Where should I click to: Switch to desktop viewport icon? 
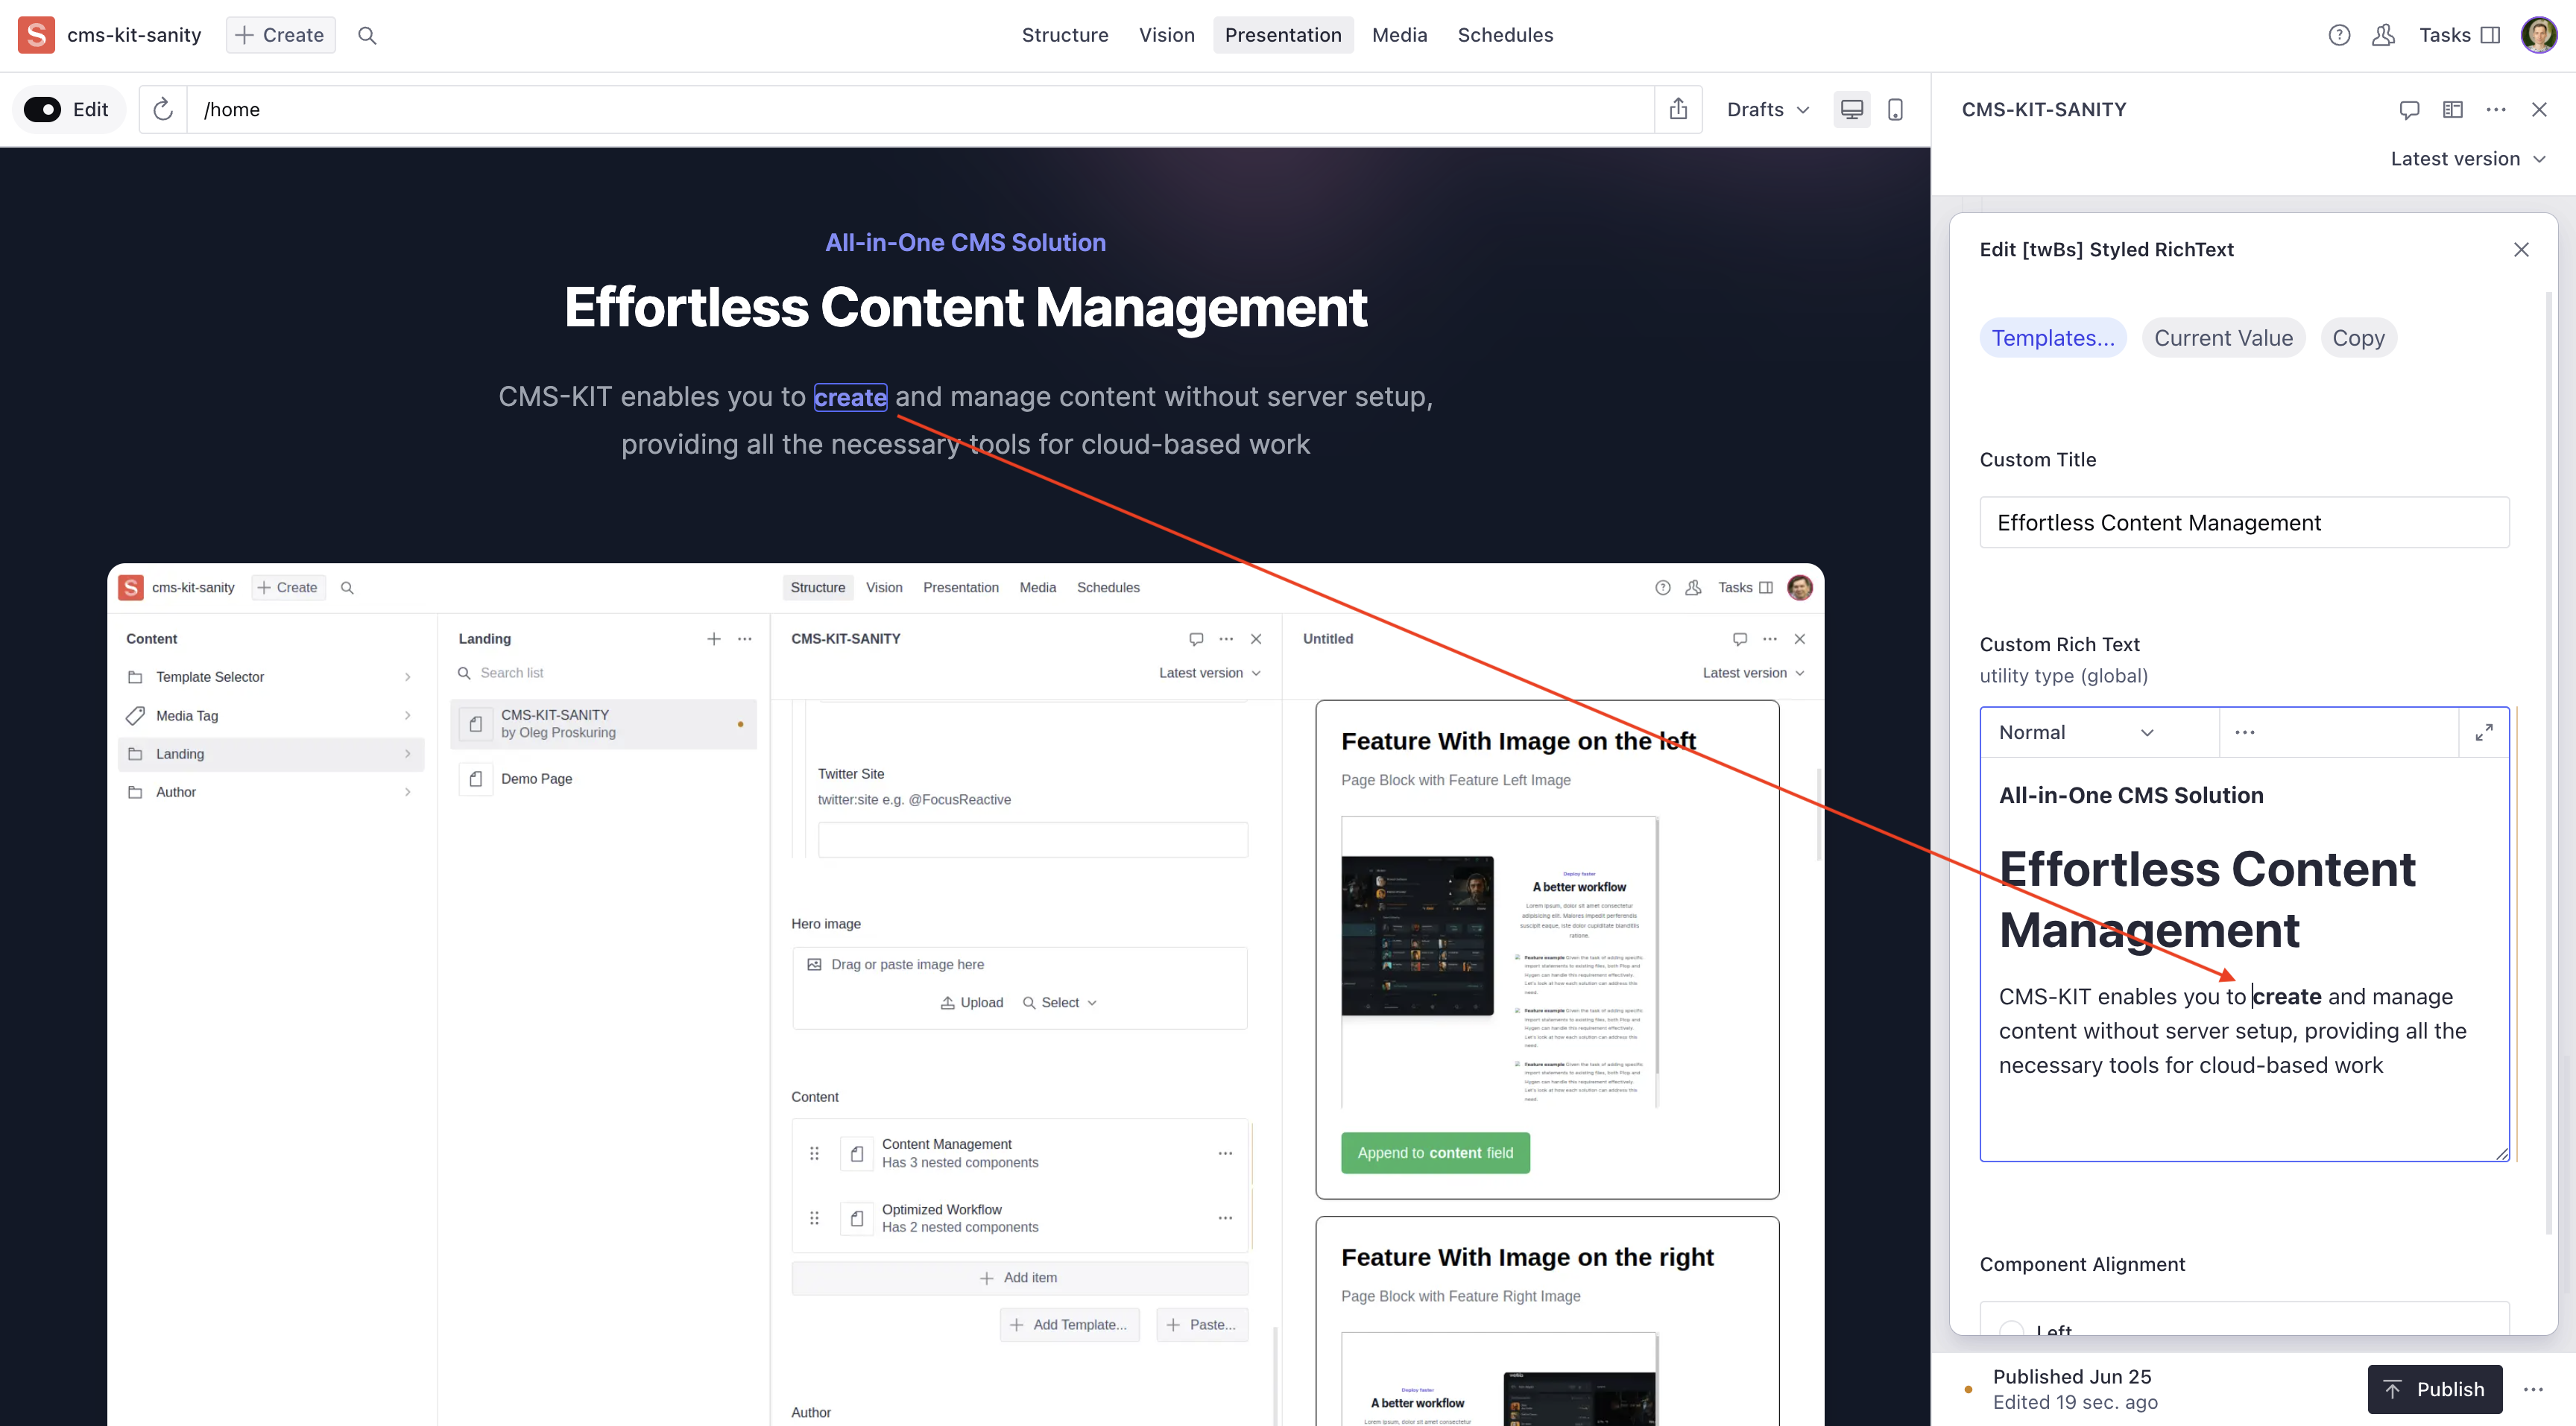(1852, 109)
